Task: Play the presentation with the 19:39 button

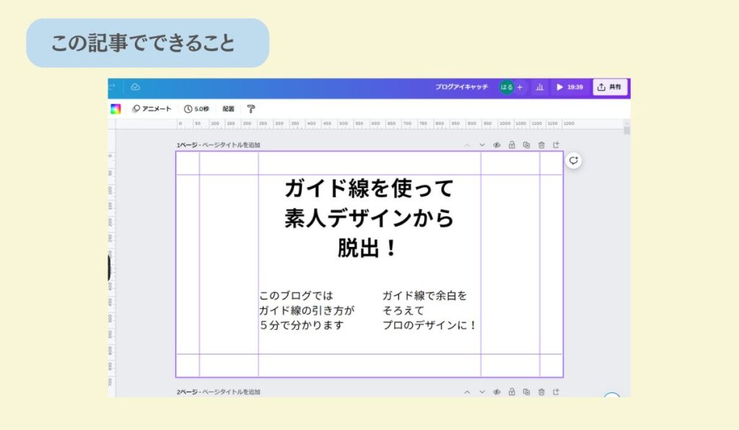Action: [x=568, y=87]
